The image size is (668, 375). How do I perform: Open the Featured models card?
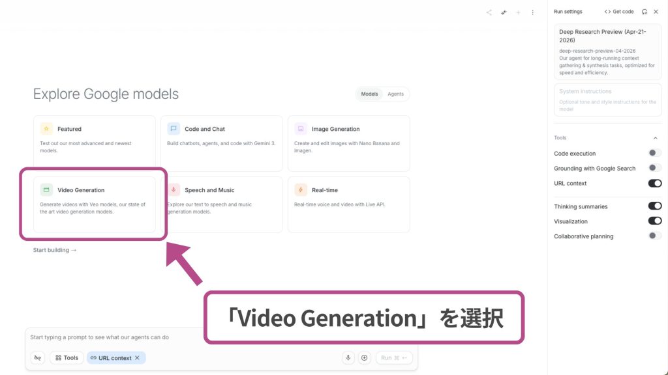[95, 143]
